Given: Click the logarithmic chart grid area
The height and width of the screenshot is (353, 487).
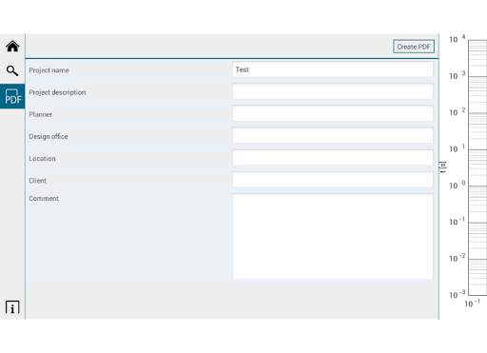Looking at the screenshot, I should [477, 167].
